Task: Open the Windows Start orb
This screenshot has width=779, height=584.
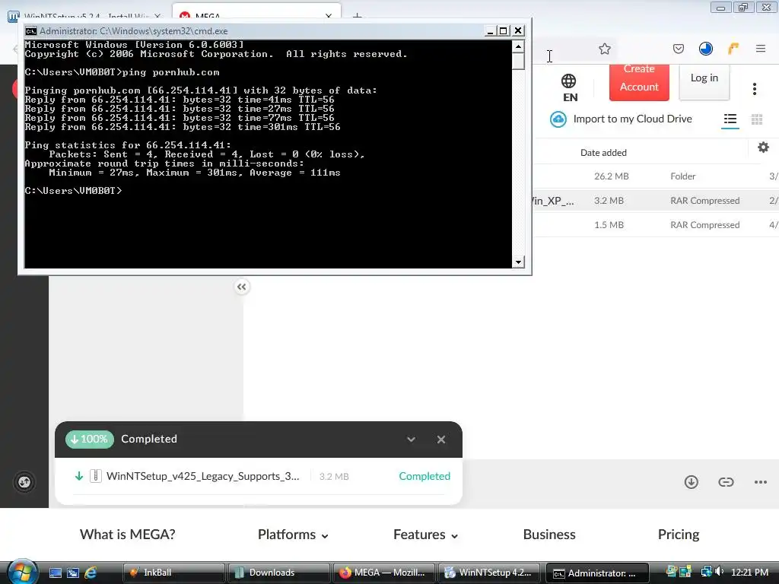Action: click(22, 571)
